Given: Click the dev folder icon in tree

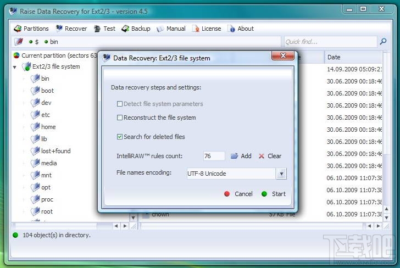Looking at the screenshot, I should [35, 103].
